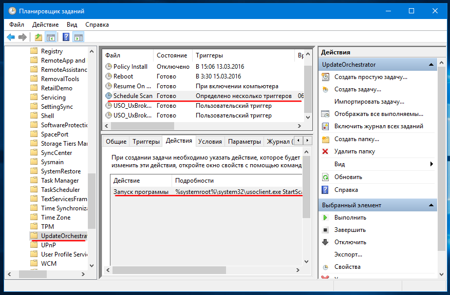This screenshot has height=295, width=450.
Task: Select the Resume On task row
Action: (204, 86)
